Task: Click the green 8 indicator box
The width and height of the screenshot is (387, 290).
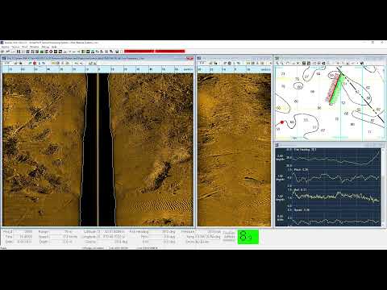Action: [x=248, y=237]
